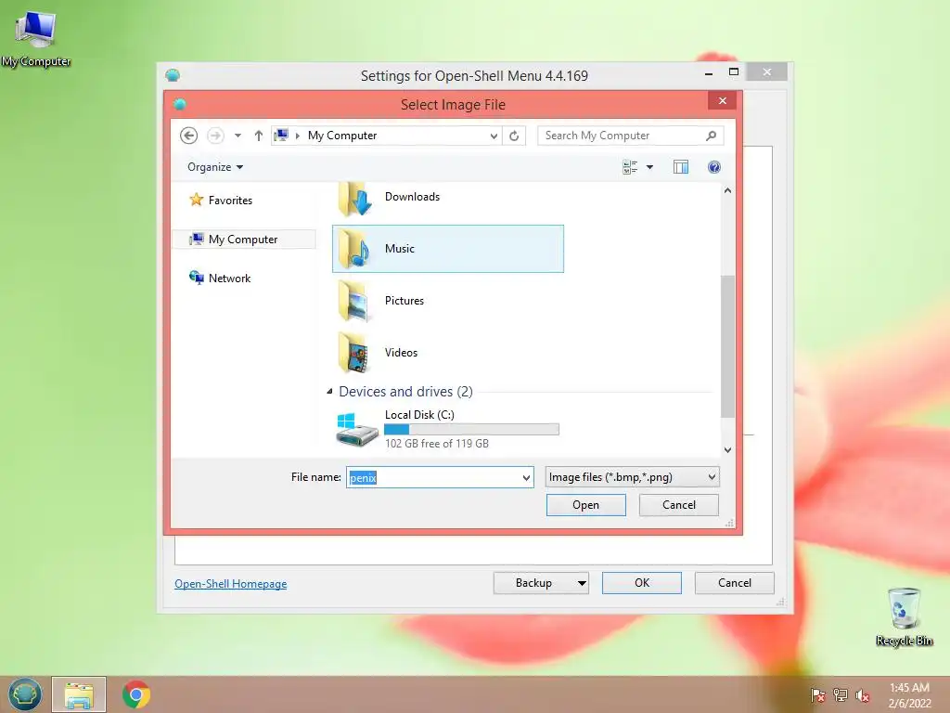Click the Action Center flag tray icon
950x713 pixels.
pyautogui.click(x=817, y=695)
